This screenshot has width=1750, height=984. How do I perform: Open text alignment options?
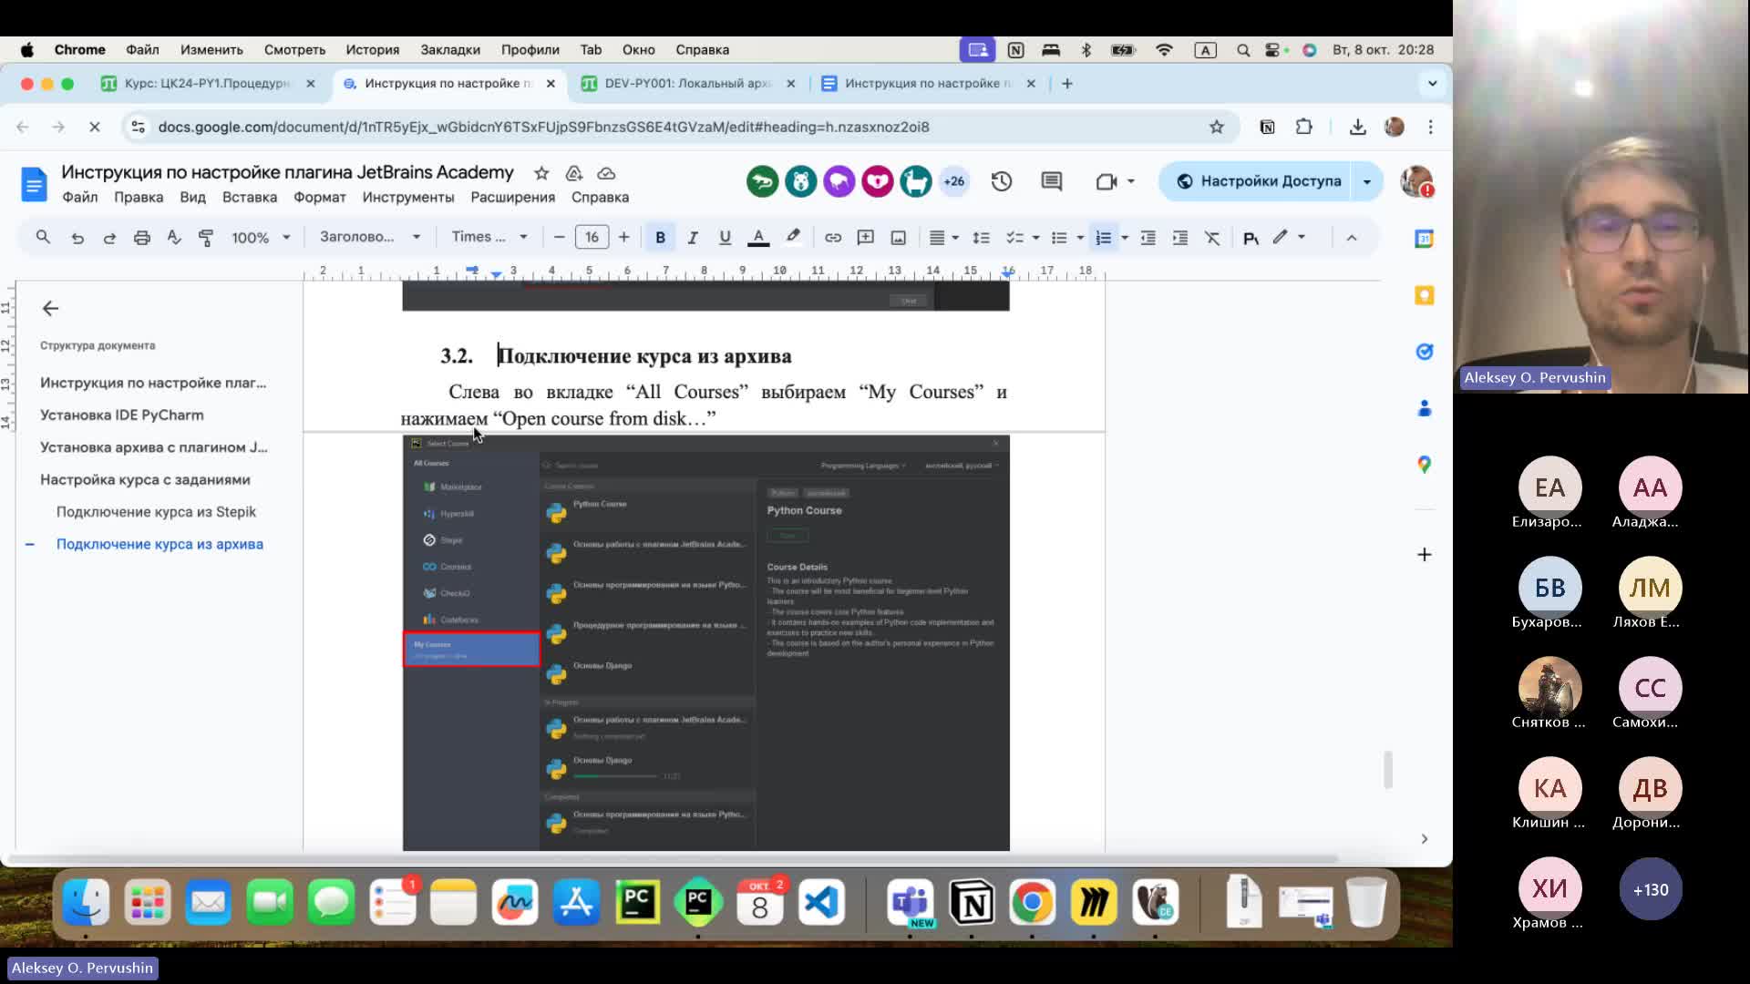pos(943,238)
